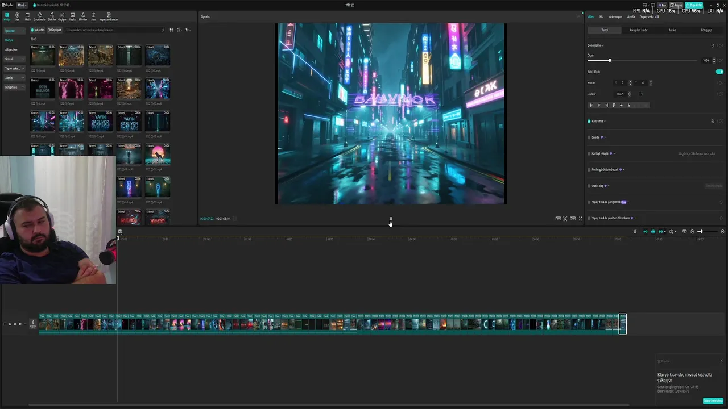Open the Yazılar (captions) panel
This screenshot has width=728, height=409.
tap(72, 16)
